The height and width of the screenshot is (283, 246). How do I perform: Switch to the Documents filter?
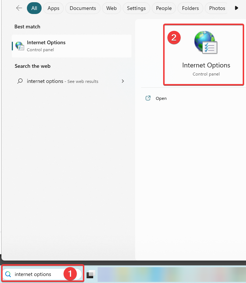click(x=83, y=8)
